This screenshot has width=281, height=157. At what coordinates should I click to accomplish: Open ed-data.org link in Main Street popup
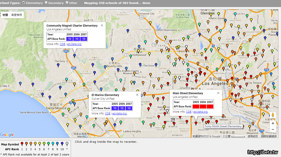tap(200, 112)
